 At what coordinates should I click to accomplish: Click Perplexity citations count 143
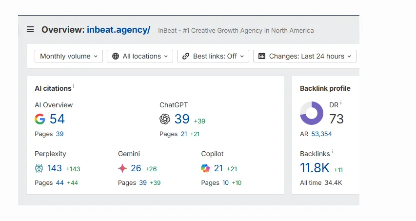[x=55, y=168]
